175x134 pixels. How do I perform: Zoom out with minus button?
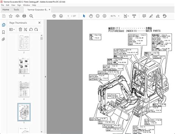pyautogui.click(x=97, y=16)
